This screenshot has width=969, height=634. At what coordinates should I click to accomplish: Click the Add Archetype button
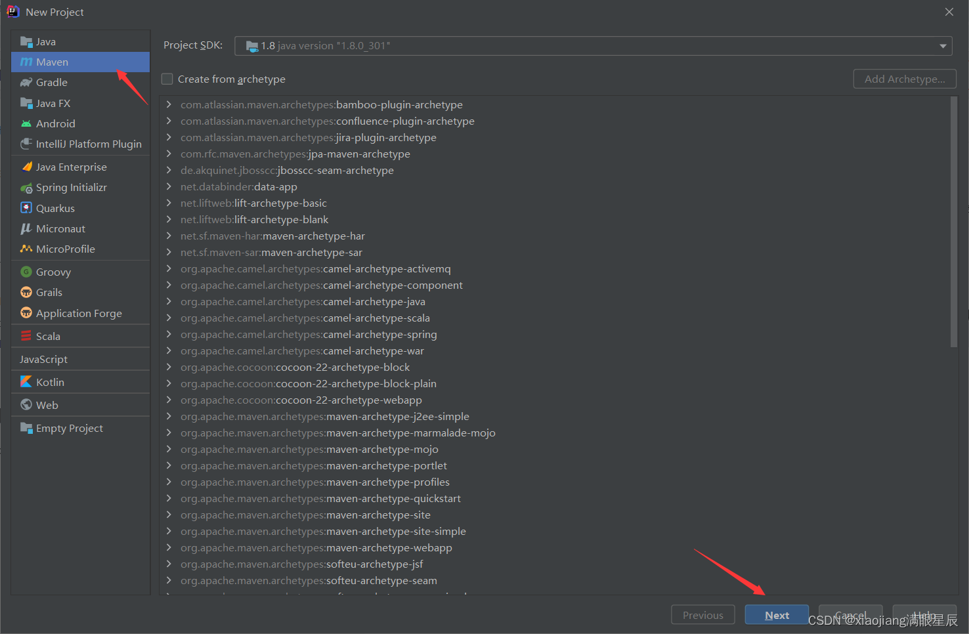click(x=905, y=79)
